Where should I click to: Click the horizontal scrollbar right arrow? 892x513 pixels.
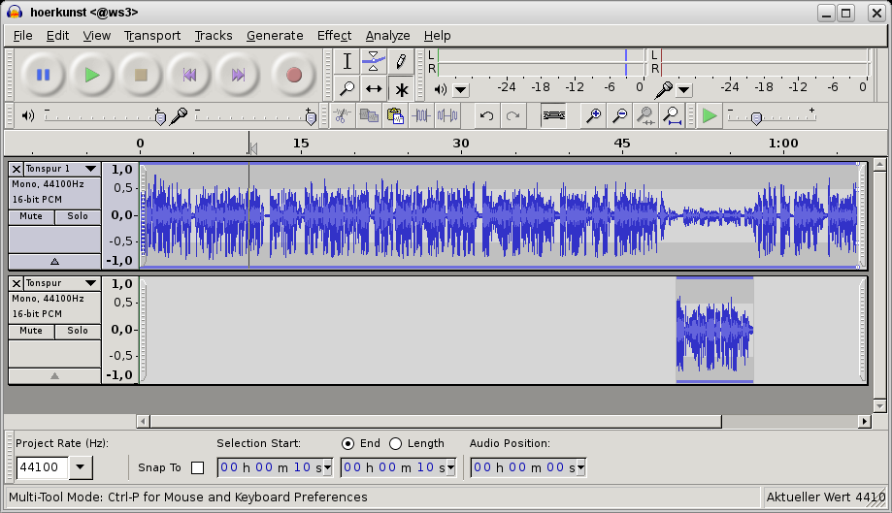point(865,421)
